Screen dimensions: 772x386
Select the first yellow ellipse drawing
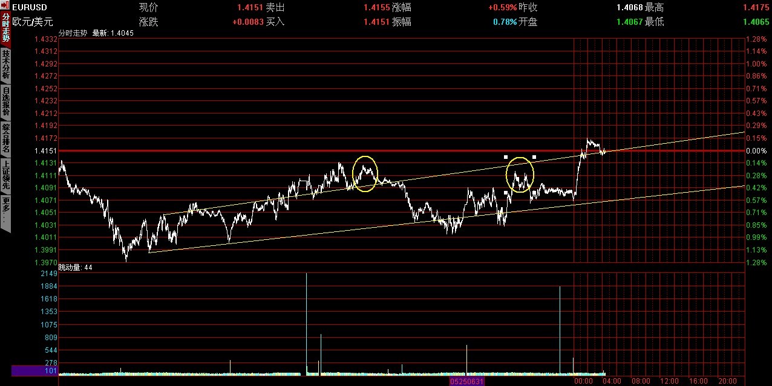(365, 174)
